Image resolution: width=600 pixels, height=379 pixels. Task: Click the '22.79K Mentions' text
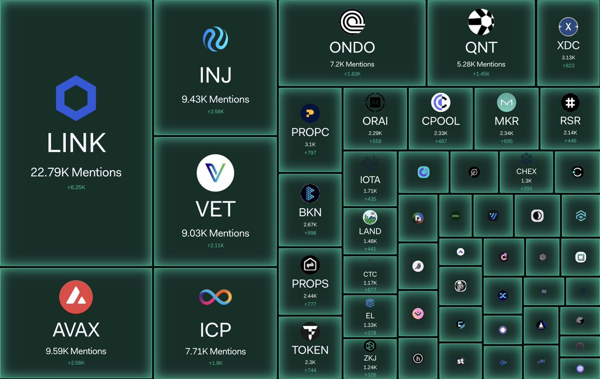(76, 172)
